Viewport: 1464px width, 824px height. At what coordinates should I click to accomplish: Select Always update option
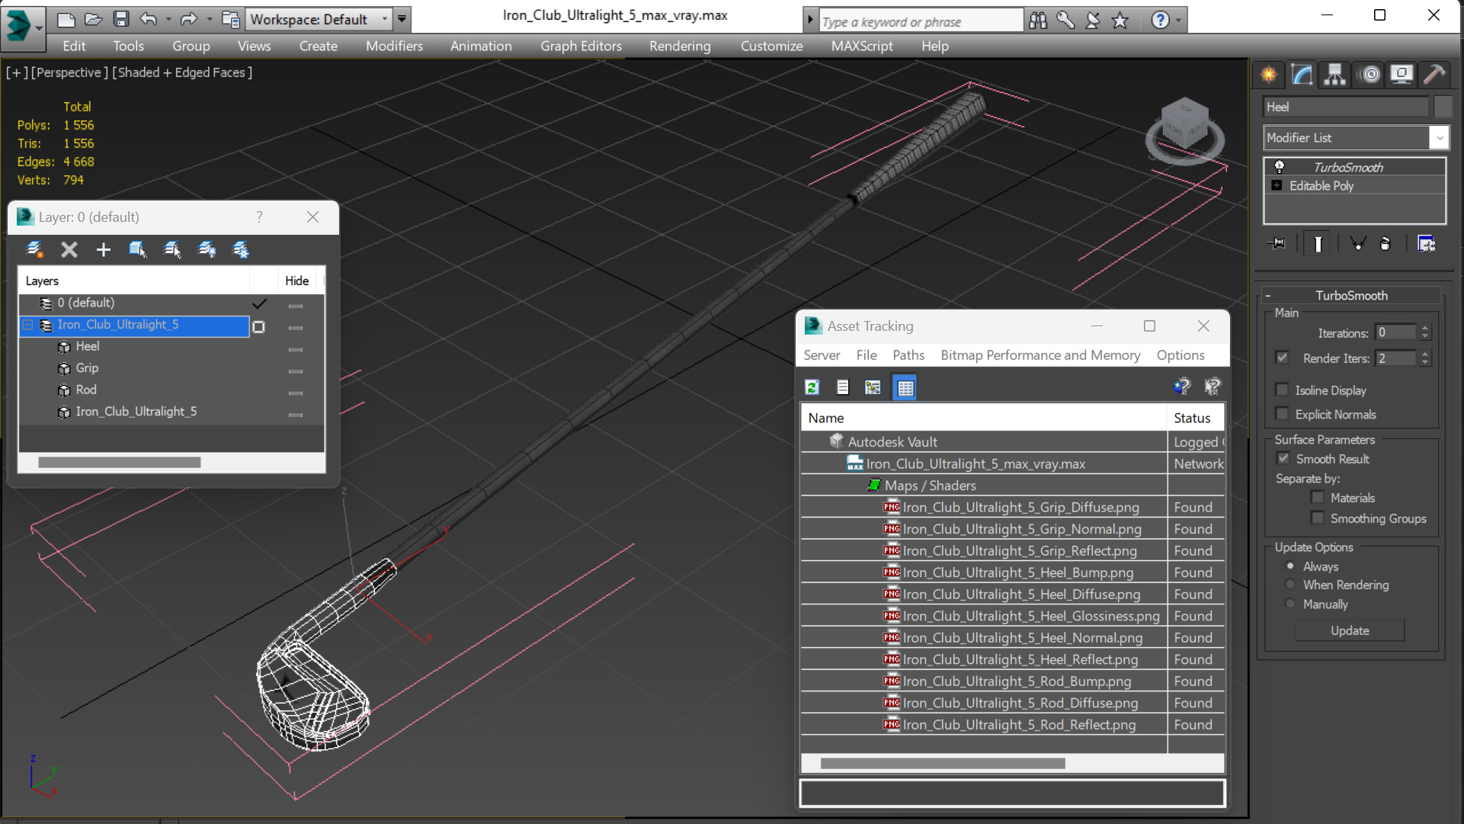click(x=1290, y=566)
